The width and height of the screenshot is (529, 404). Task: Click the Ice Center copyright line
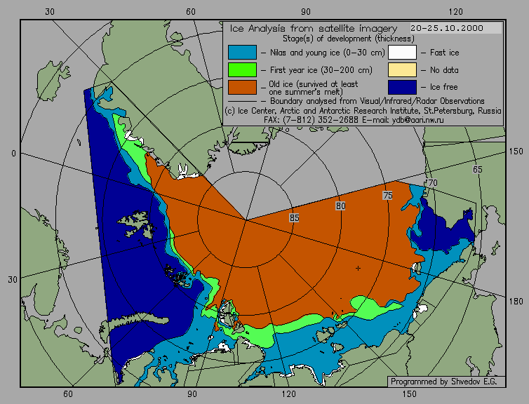point(363,111)
